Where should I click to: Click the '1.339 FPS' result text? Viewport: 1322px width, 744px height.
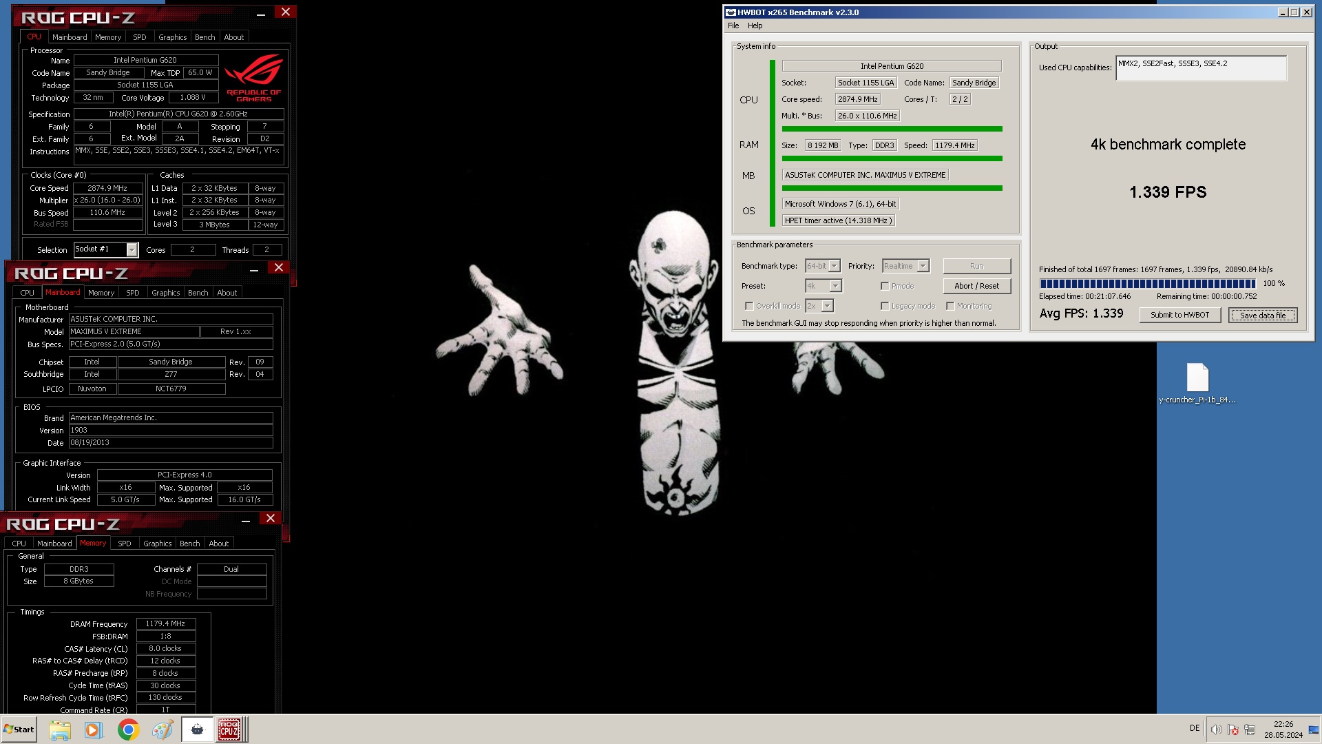(1168, 192)
